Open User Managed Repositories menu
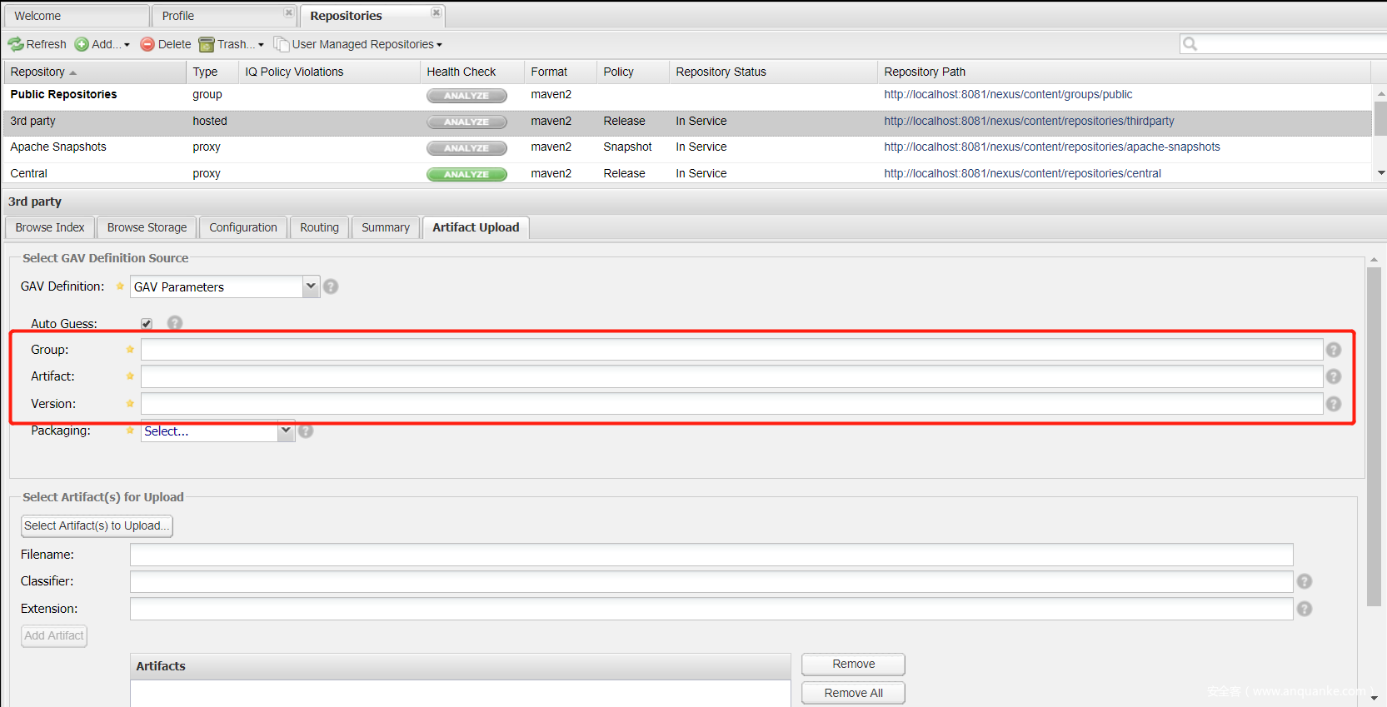1387x707 pixels. tap(358, 44)
